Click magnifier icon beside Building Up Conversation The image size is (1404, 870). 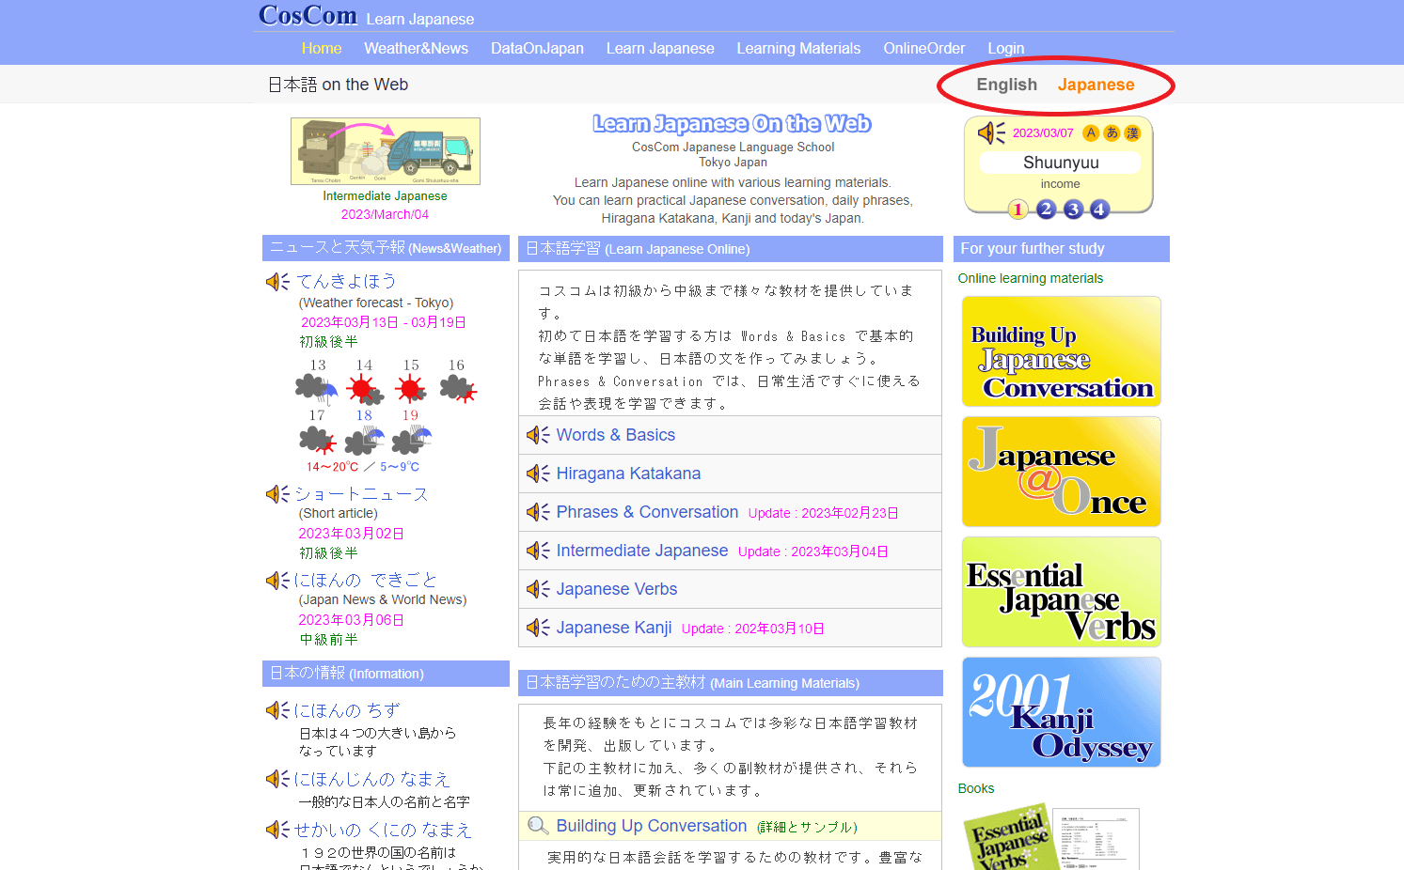(x=538, y=826)
